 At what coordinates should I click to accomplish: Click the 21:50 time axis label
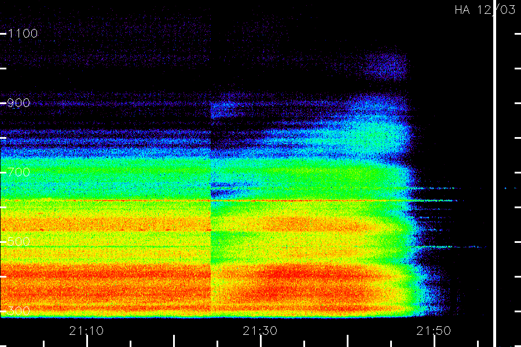434,331
